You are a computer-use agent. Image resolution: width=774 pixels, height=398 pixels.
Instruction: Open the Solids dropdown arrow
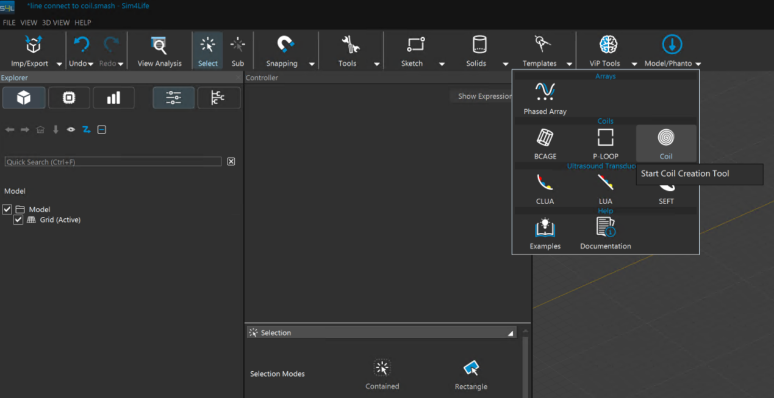pos(505,64)
